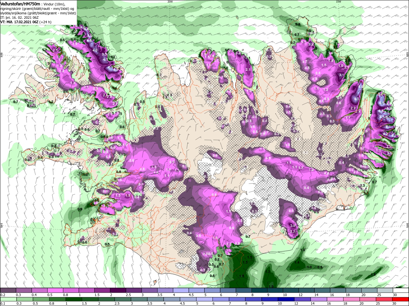
Task: Click the 20W longitude label at top
Action: [170, 2]
